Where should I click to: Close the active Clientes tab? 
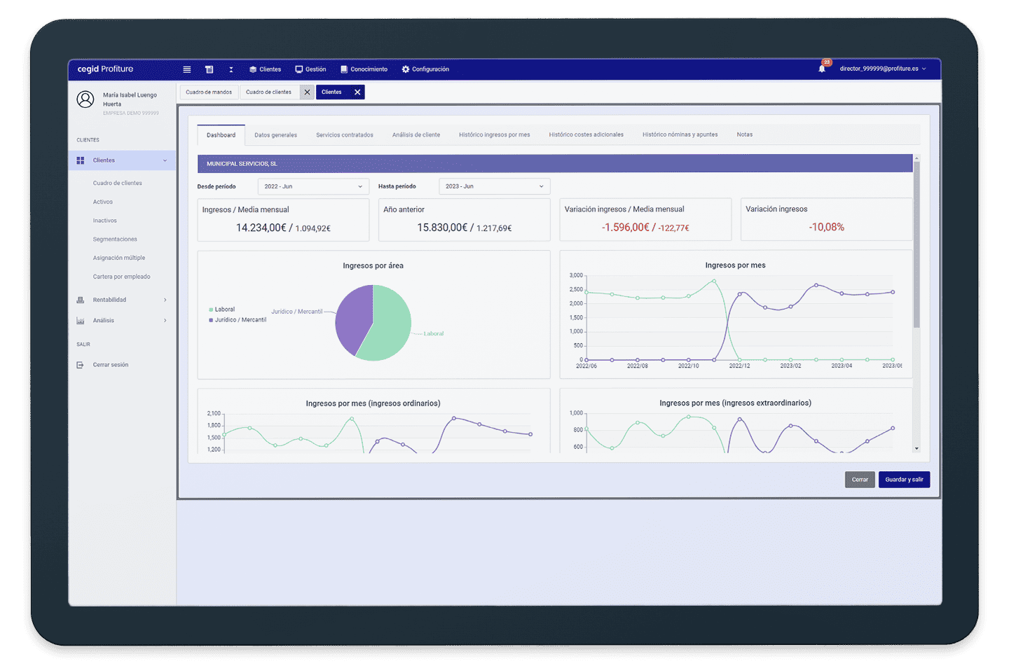[x=357, y=92]
